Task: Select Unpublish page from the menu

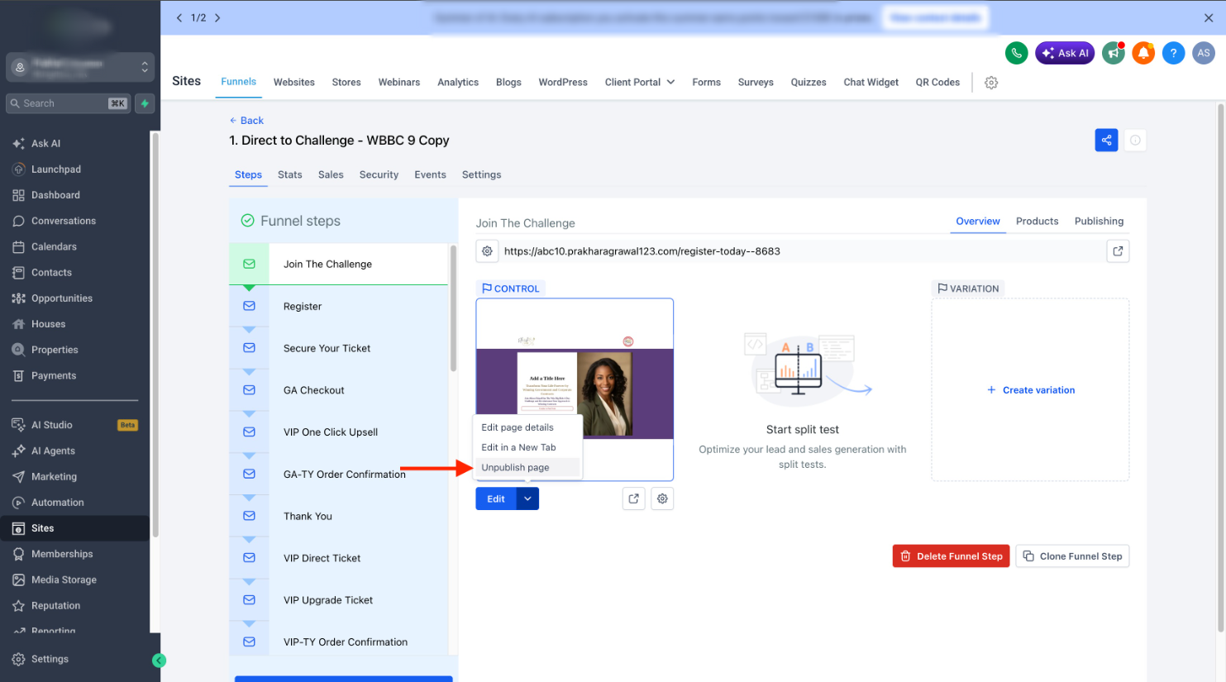Action: coord(527,468)
